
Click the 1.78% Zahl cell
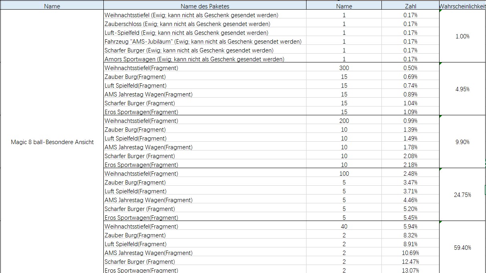pyautogui.click(x=411, y=147)
